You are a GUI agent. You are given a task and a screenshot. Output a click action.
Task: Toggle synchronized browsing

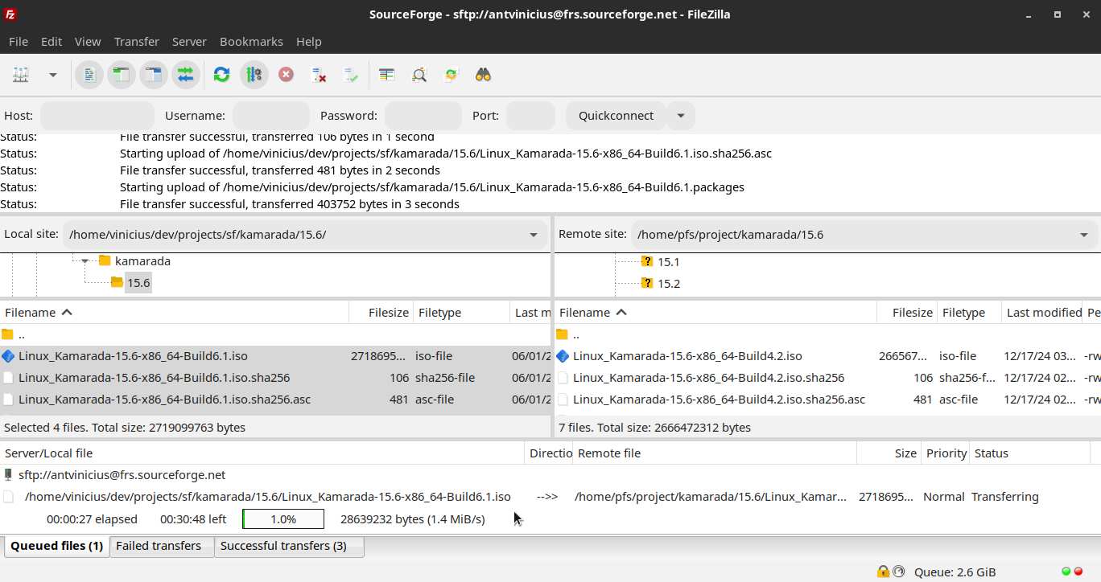coord(451,75)
